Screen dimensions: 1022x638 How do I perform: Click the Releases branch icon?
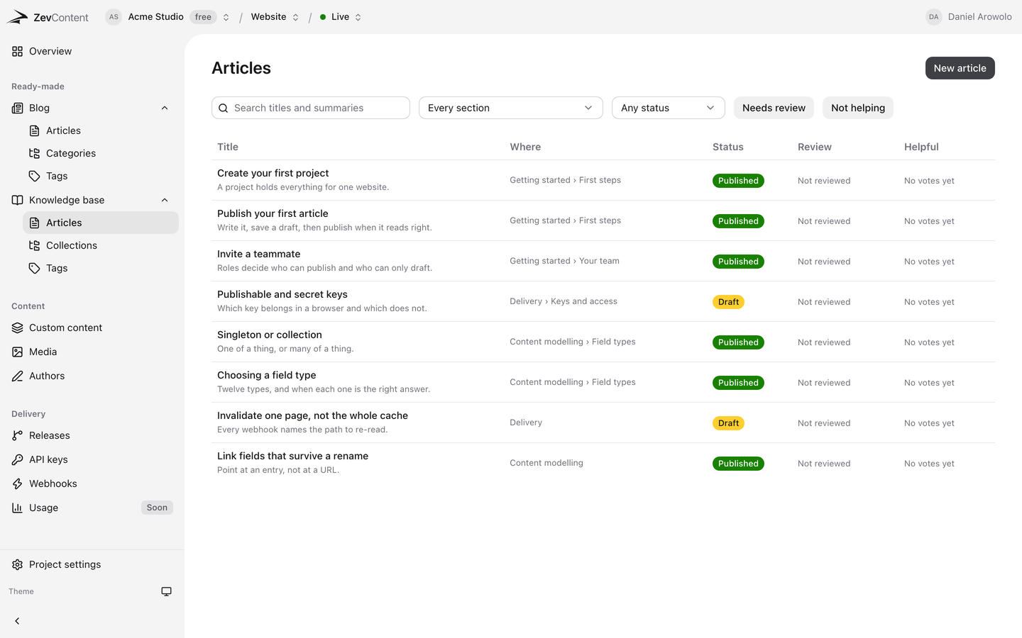click(17, 435)
